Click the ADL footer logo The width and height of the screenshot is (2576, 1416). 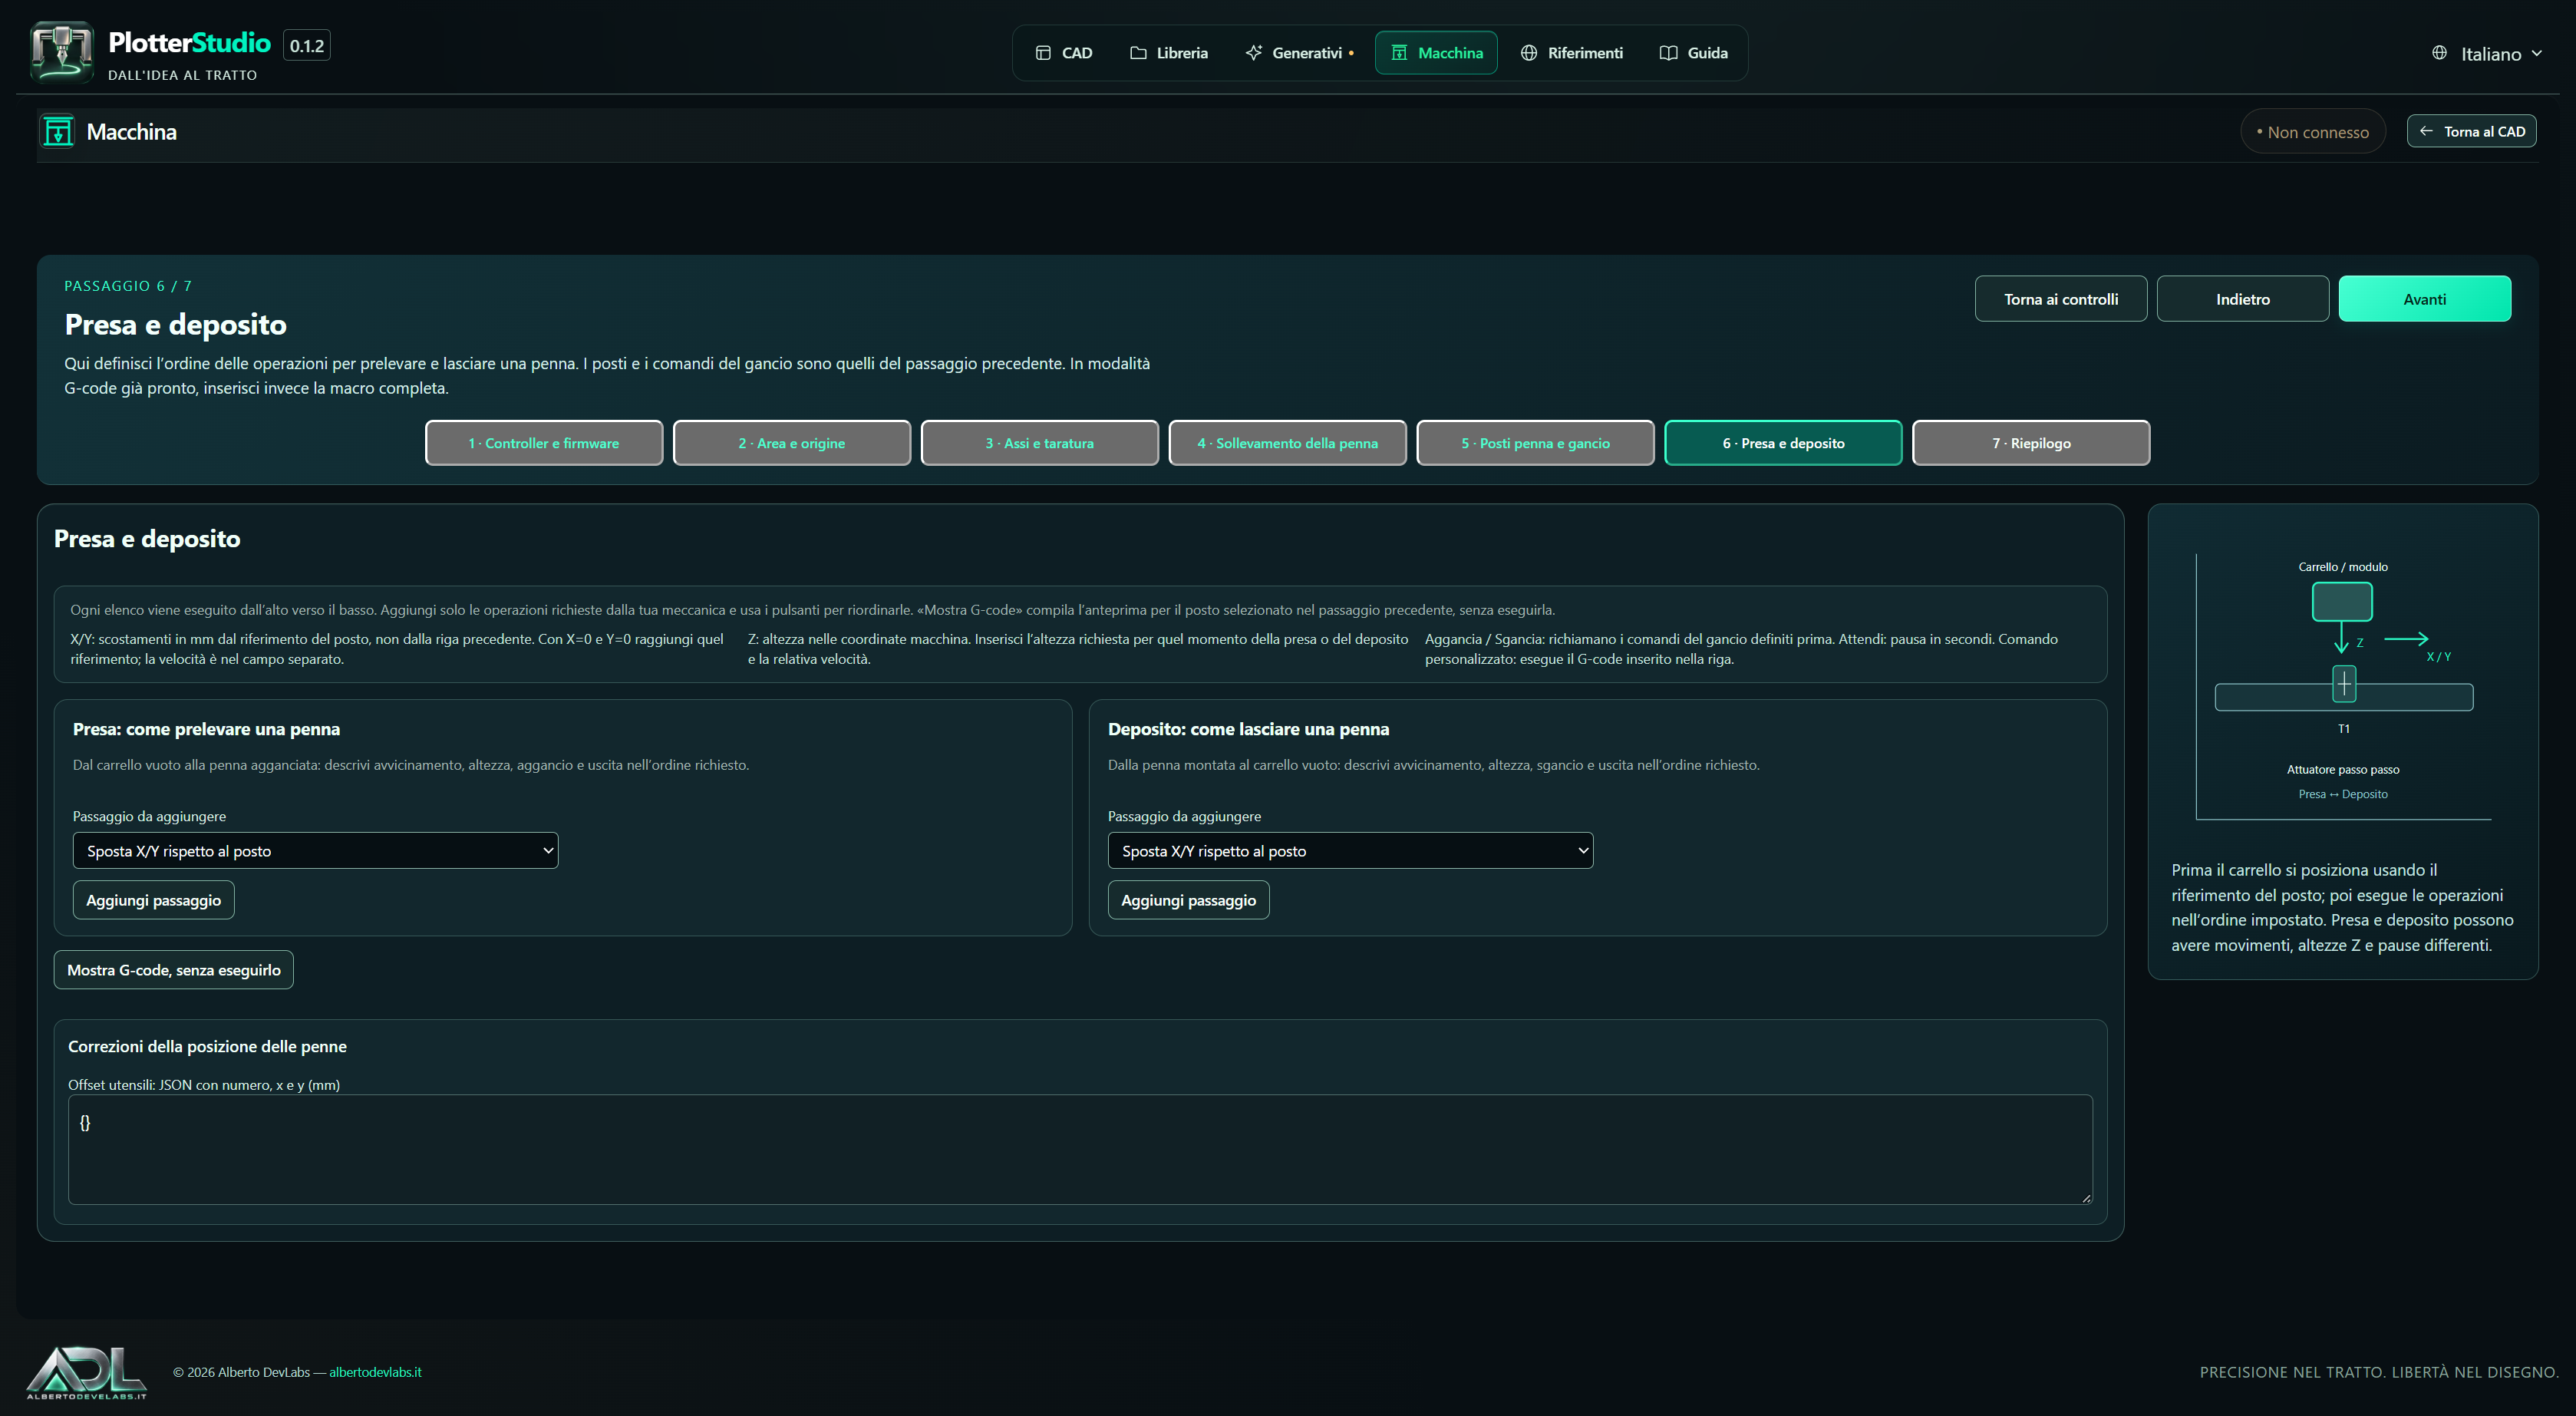[x=86, y=1372]
